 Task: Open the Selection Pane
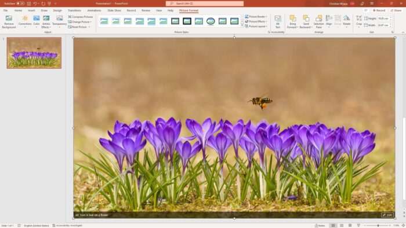click(319, 21)
